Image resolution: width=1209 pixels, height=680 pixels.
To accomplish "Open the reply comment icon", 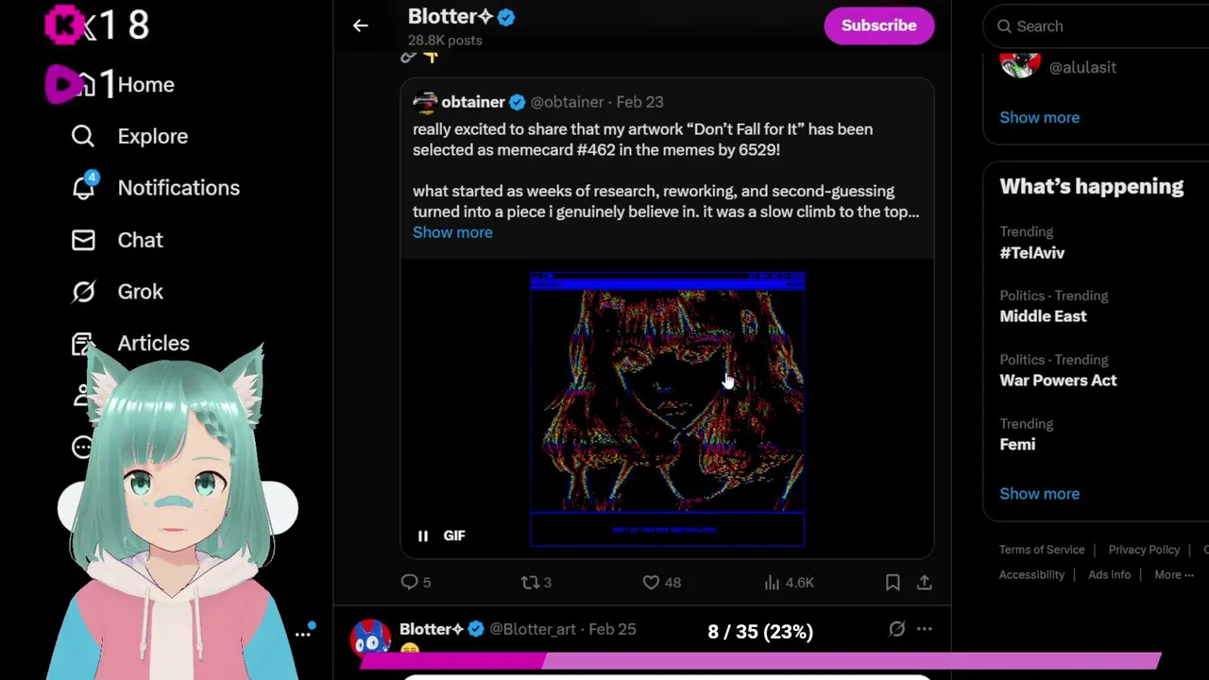I will [409, 583].
